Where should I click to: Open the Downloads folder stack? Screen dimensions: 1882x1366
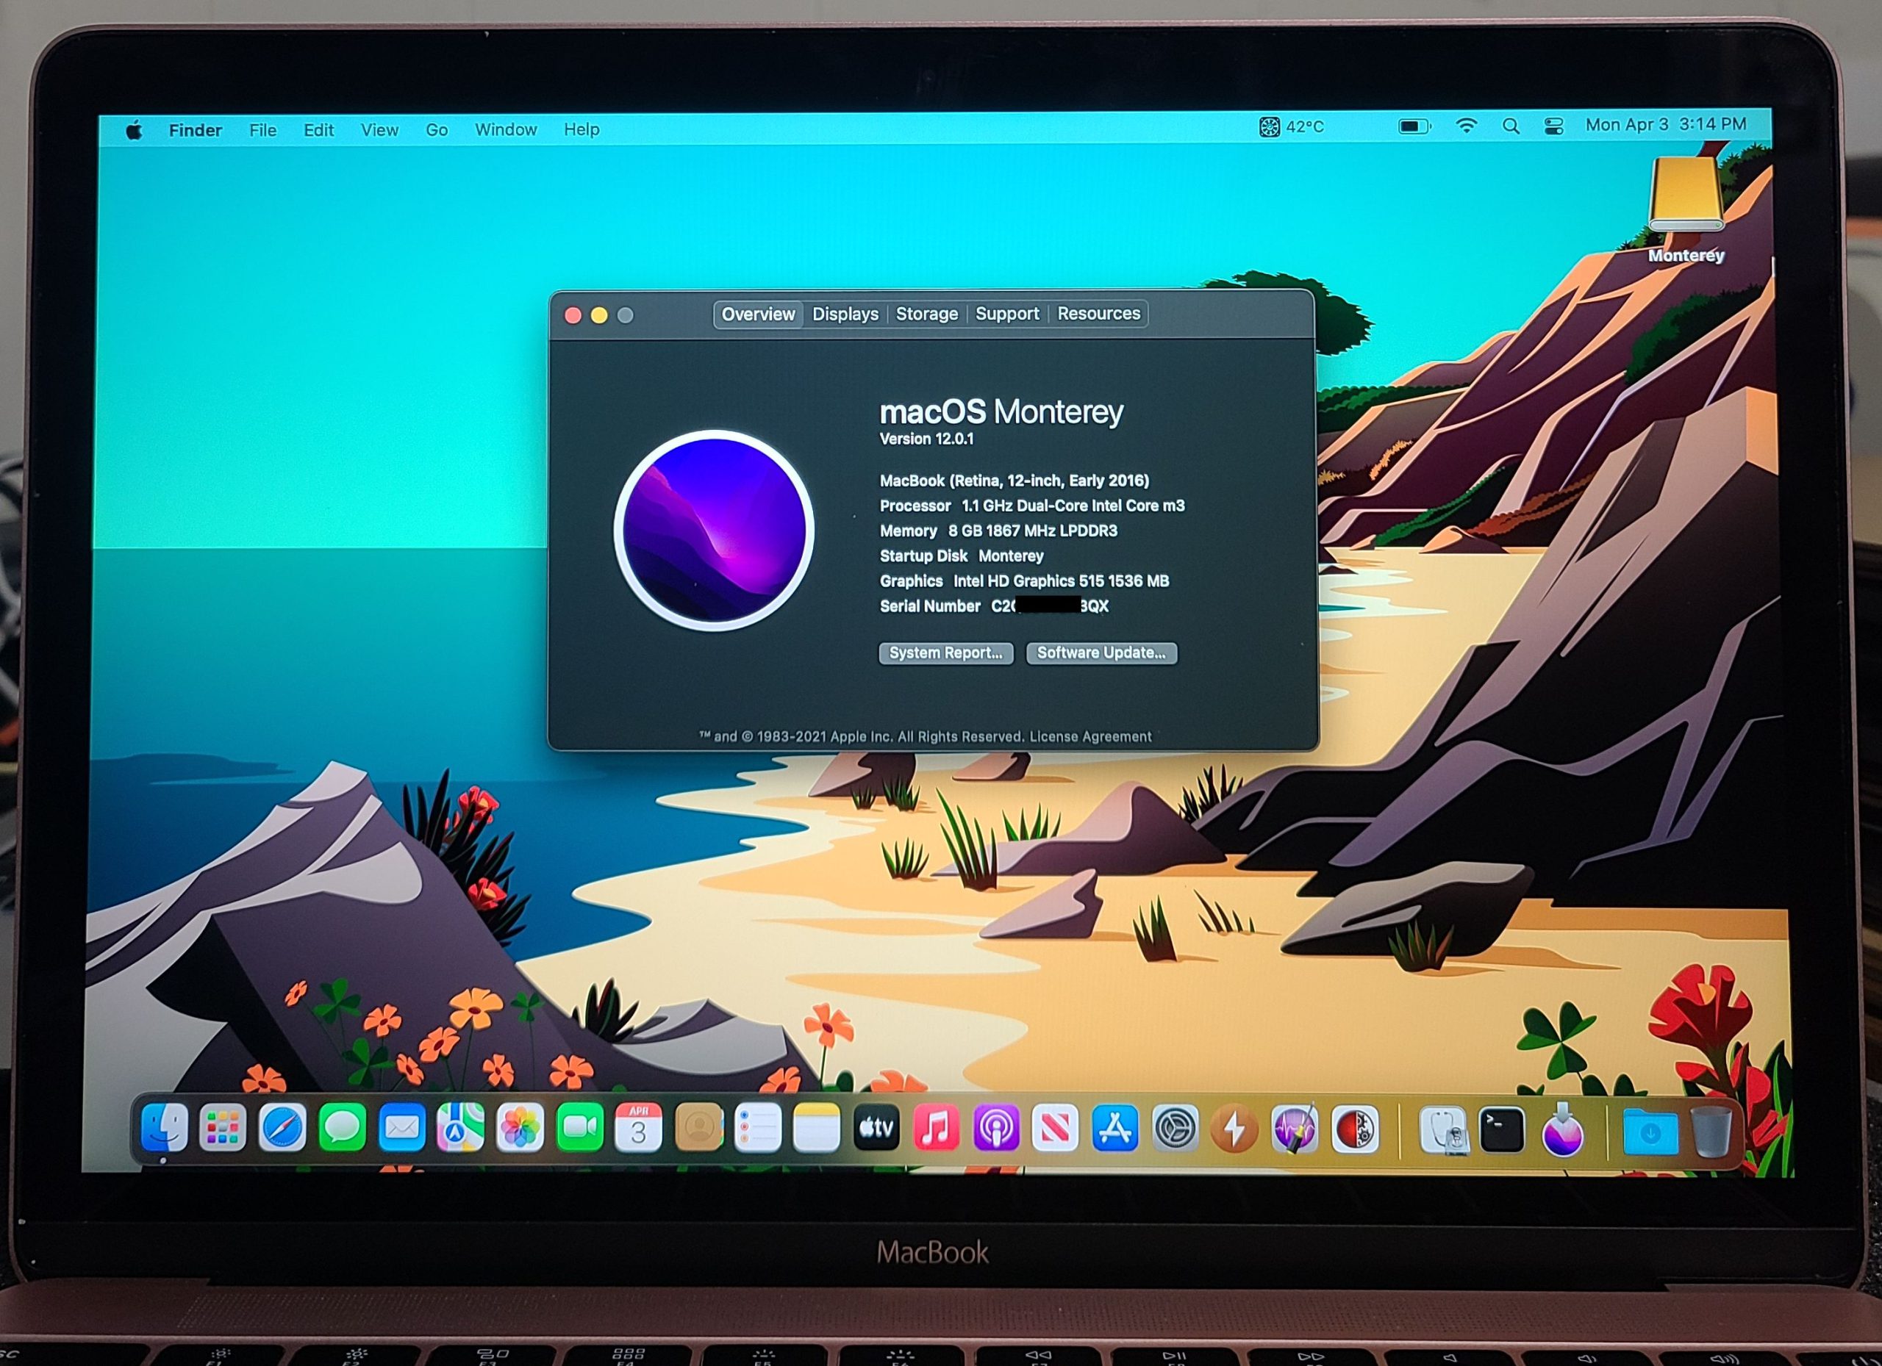pyautogui.click(x=1650, y=1132)
